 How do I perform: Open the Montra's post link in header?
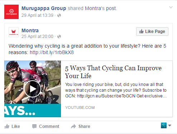(101, 8)
